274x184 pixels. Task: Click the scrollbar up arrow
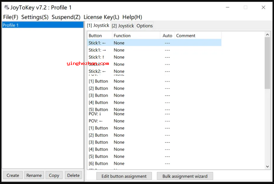[267, 34]
